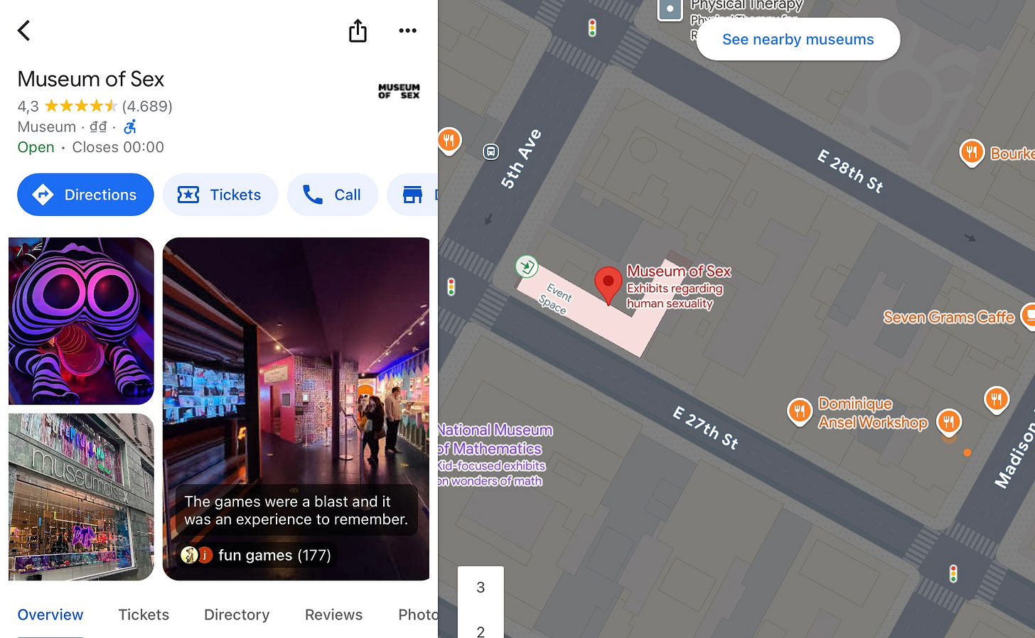Tap the traffic light icon at top of 5th Ave
1035x638 pixels.
click(592, 28)
